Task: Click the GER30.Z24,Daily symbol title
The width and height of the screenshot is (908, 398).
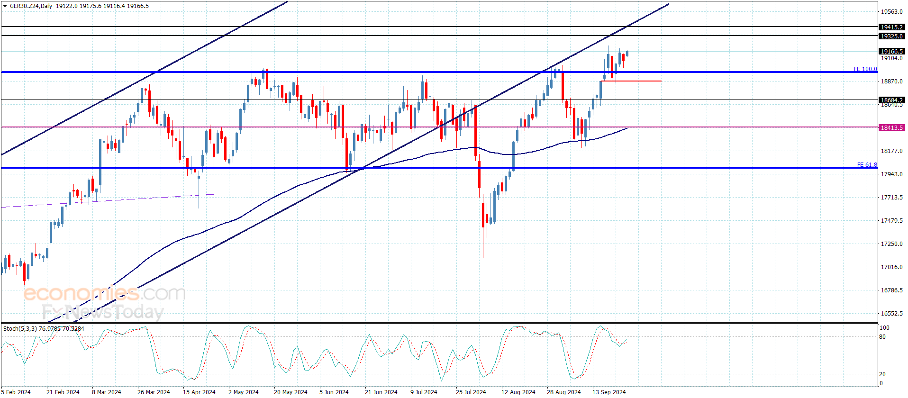Action: (x=31, y=6)
